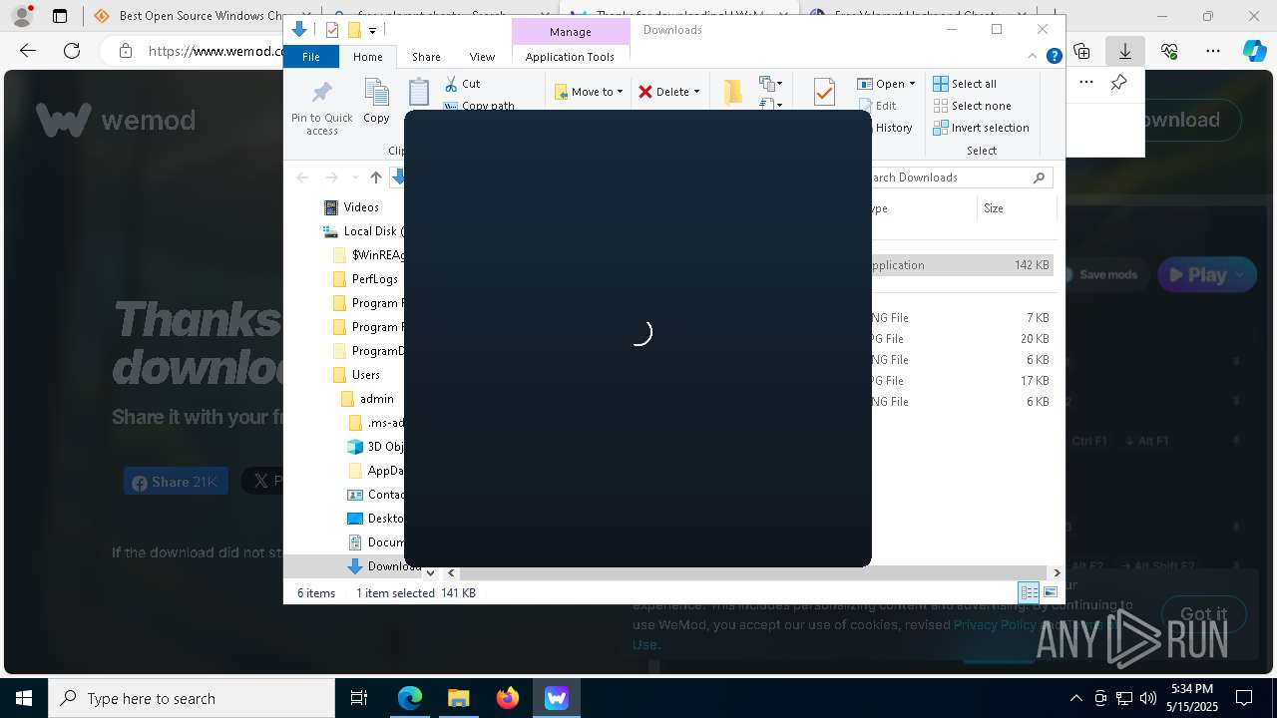Switch to Share ribbon tab
The height and width of the screenshot is (718, 1277).
(x=426, y=57)
